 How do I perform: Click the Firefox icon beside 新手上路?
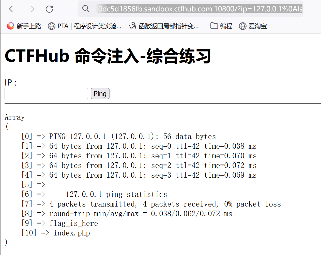(10, 26)
